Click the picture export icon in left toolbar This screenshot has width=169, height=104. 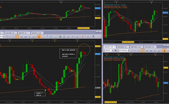point(60,37)
